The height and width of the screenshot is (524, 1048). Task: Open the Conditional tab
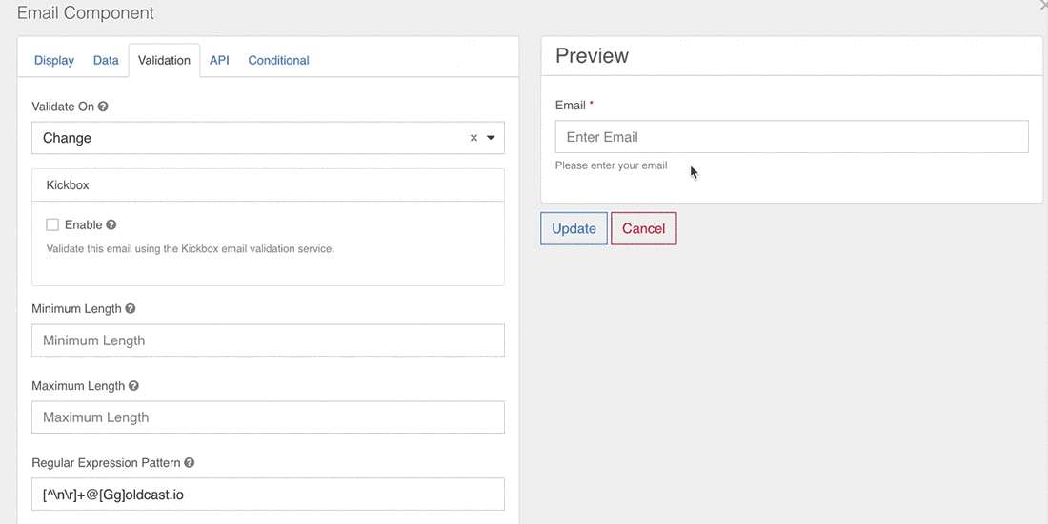point(278,60)
